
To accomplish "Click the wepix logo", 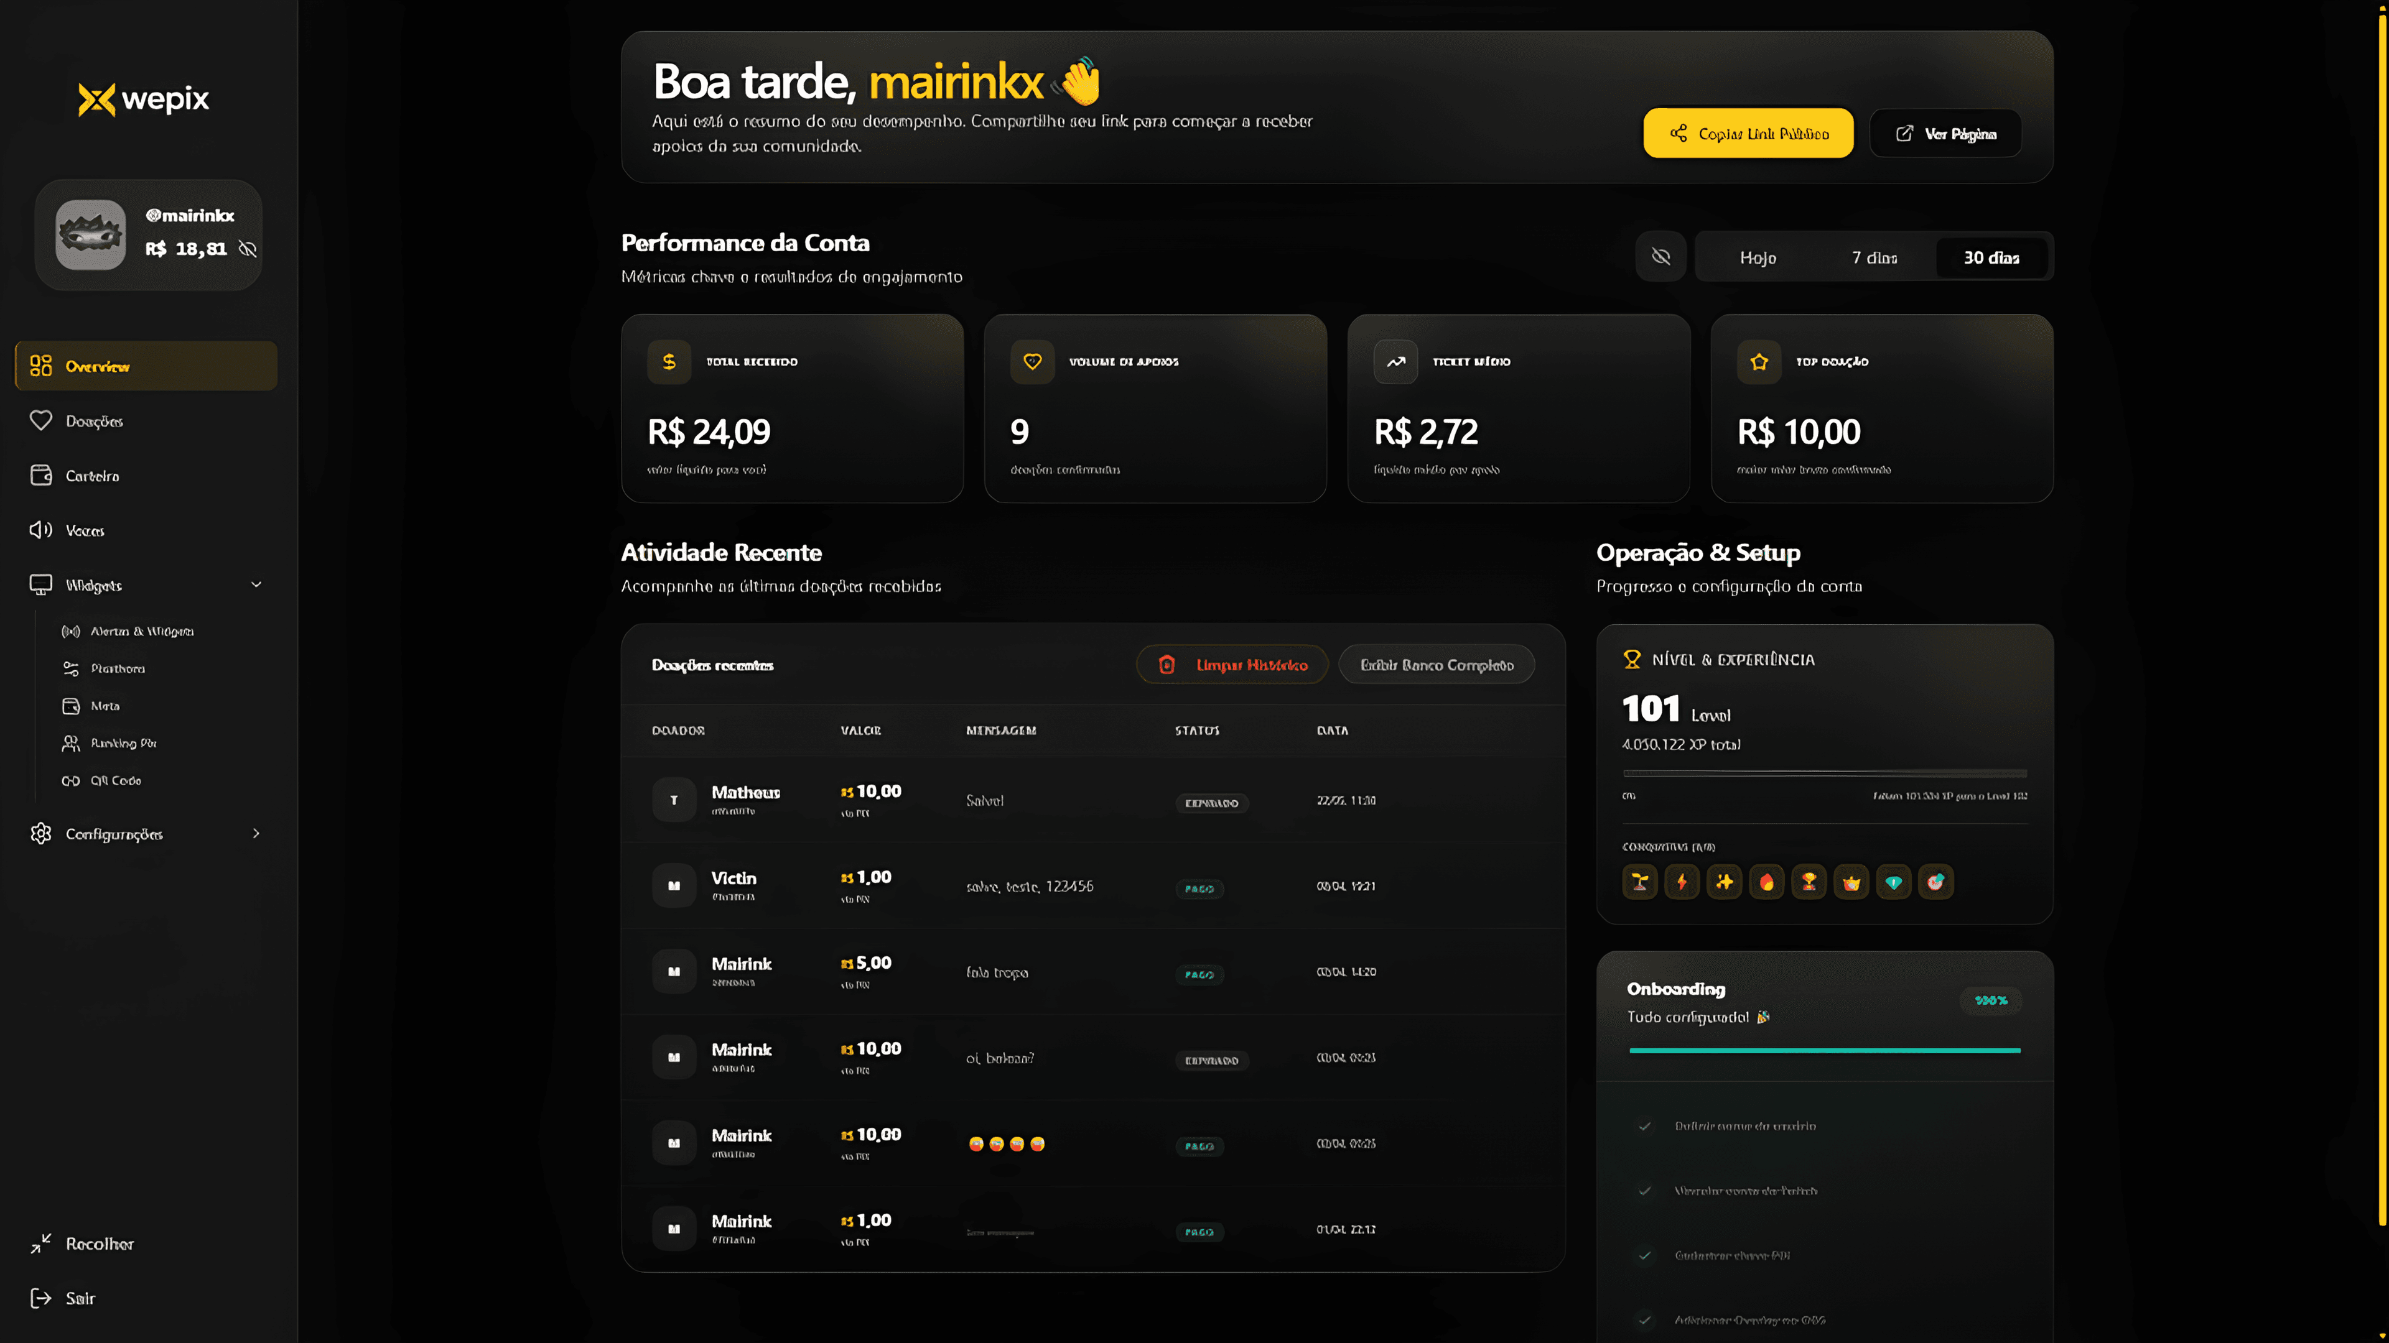I will 145,99.
